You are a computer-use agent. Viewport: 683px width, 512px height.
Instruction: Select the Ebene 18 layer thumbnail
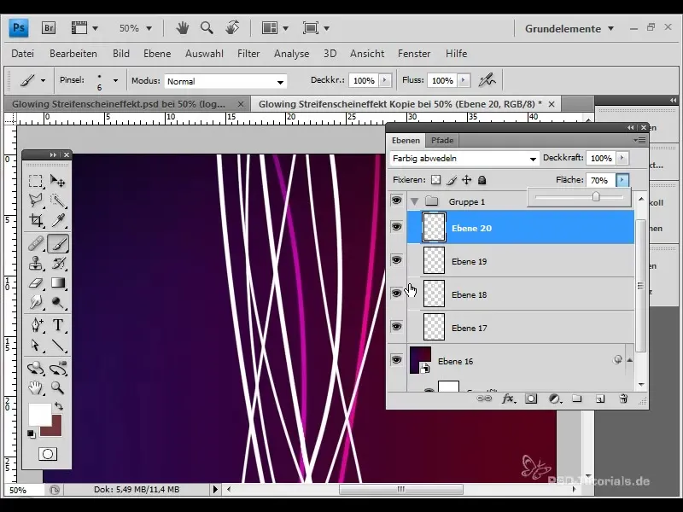434,294
